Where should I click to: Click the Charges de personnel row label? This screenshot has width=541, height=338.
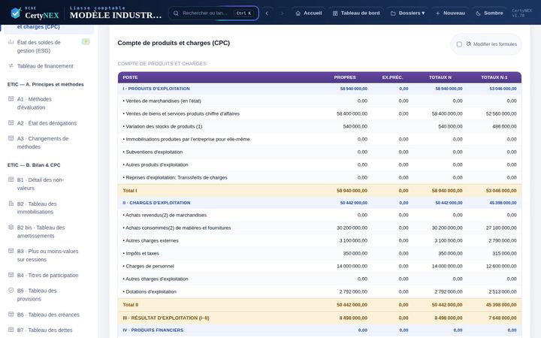[x=148, y=266]
